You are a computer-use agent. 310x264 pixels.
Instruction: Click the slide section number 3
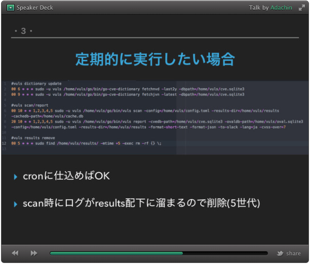coord(23,31)
